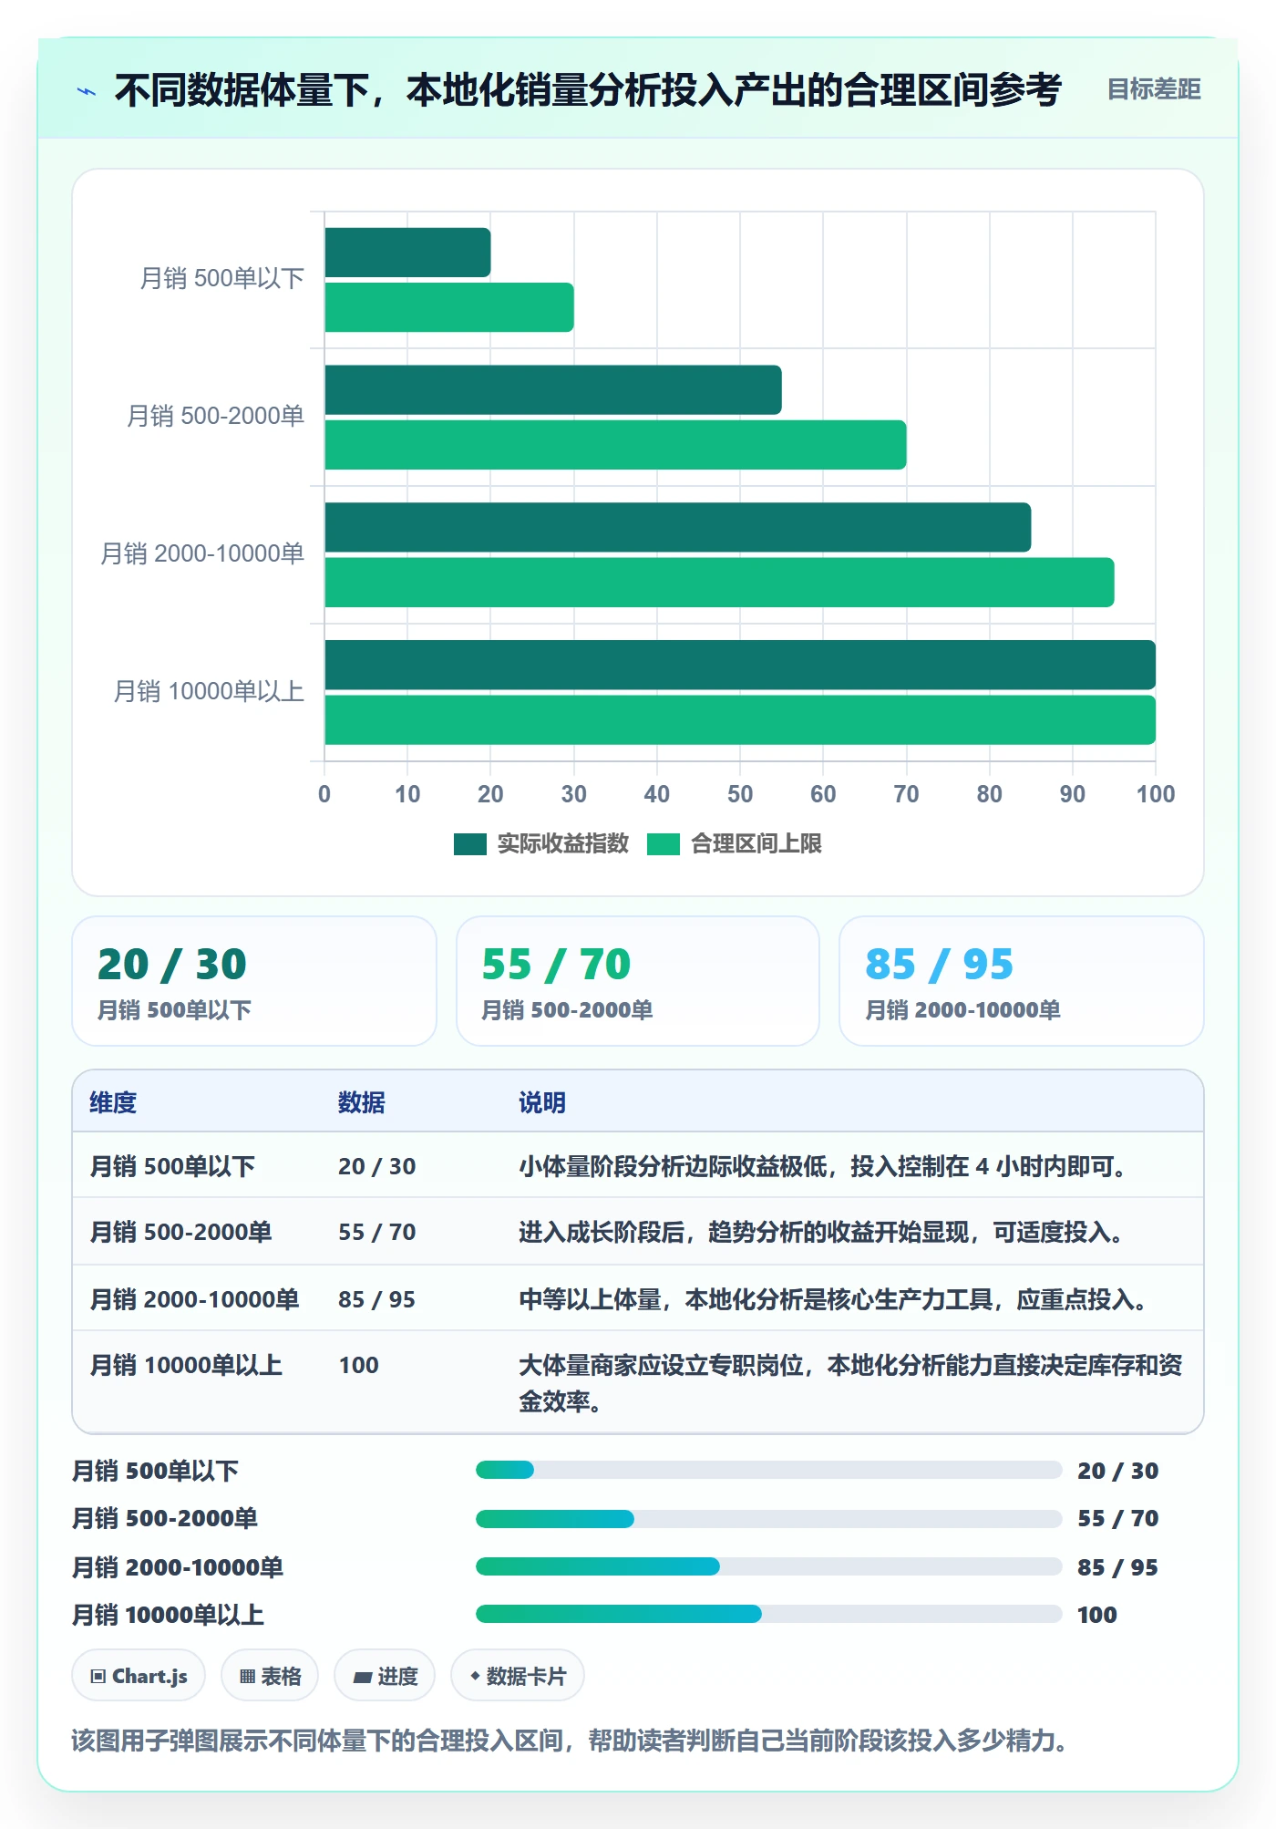Toggle the 实际收益指数 legend swatch
Image resolution: width=1276 pixels, height=1829 pixels.
click(470, 844)
